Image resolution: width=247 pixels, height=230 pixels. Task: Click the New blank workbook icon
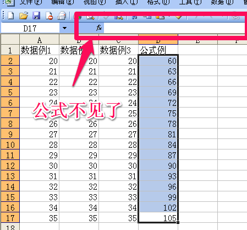pyautogui.click(x=10, y=16)
